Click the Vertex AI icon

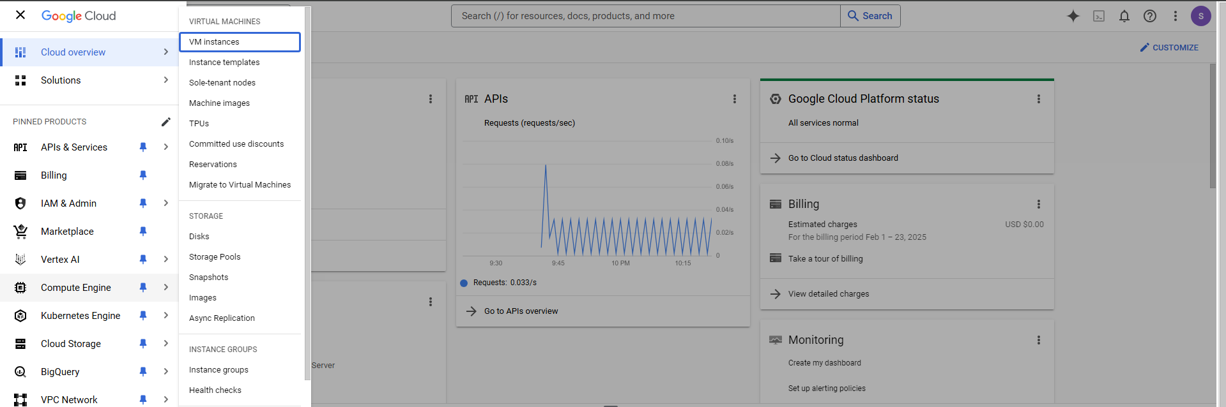tap(20, 260)
